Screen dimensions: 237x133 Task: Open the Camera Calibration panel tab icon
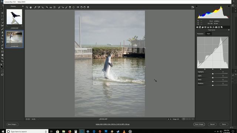click(x=216, y=27)
